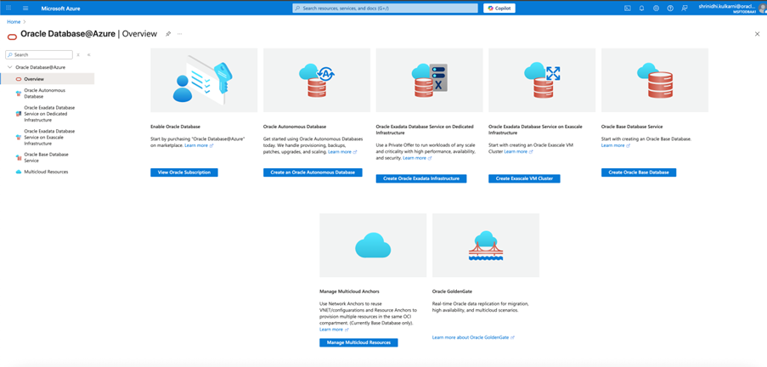Open Learn more under Exadata Dedicated Infrastructure
Viewport: 767px width, 367px height.
tap(417, 158)
